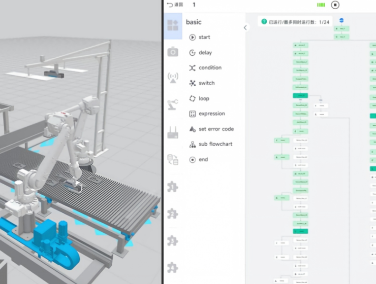Collapse the basic block palette

click(245, 27)
